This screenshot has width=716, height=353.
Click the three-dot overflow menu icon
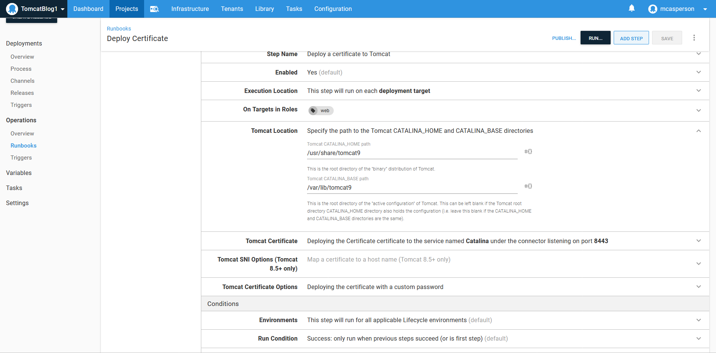[694, 38]
